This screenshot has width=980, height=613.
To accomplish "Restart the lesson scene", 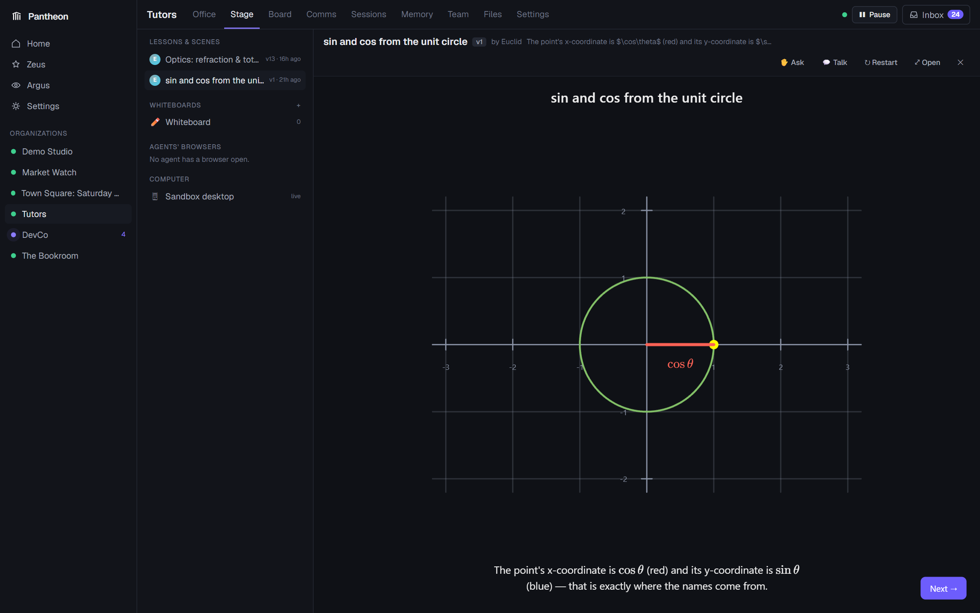I will [x=881, y=63].
